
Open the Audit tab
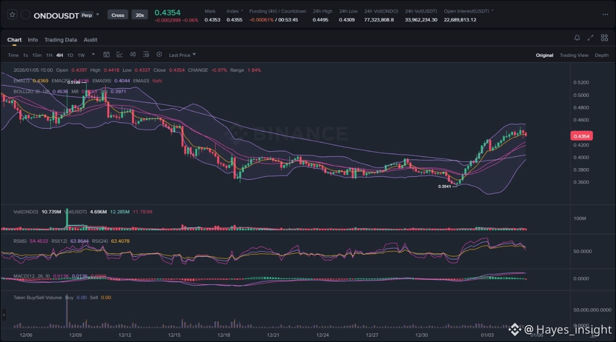click(90, 39)
